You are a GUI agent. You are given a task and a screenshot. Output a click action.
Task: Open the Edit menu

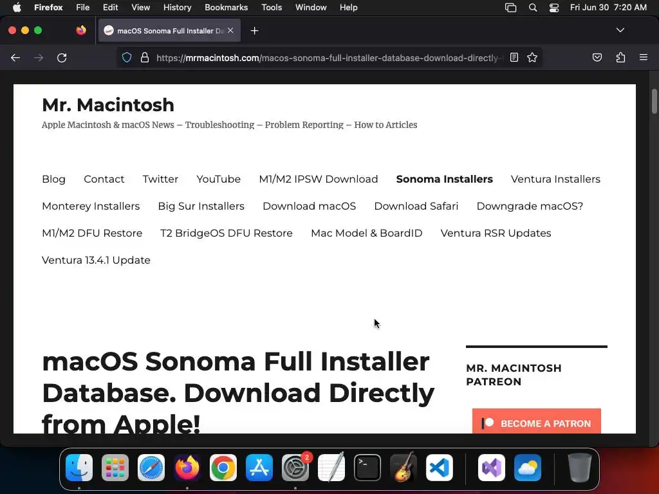pyautogui.click(x=110, y=7)
